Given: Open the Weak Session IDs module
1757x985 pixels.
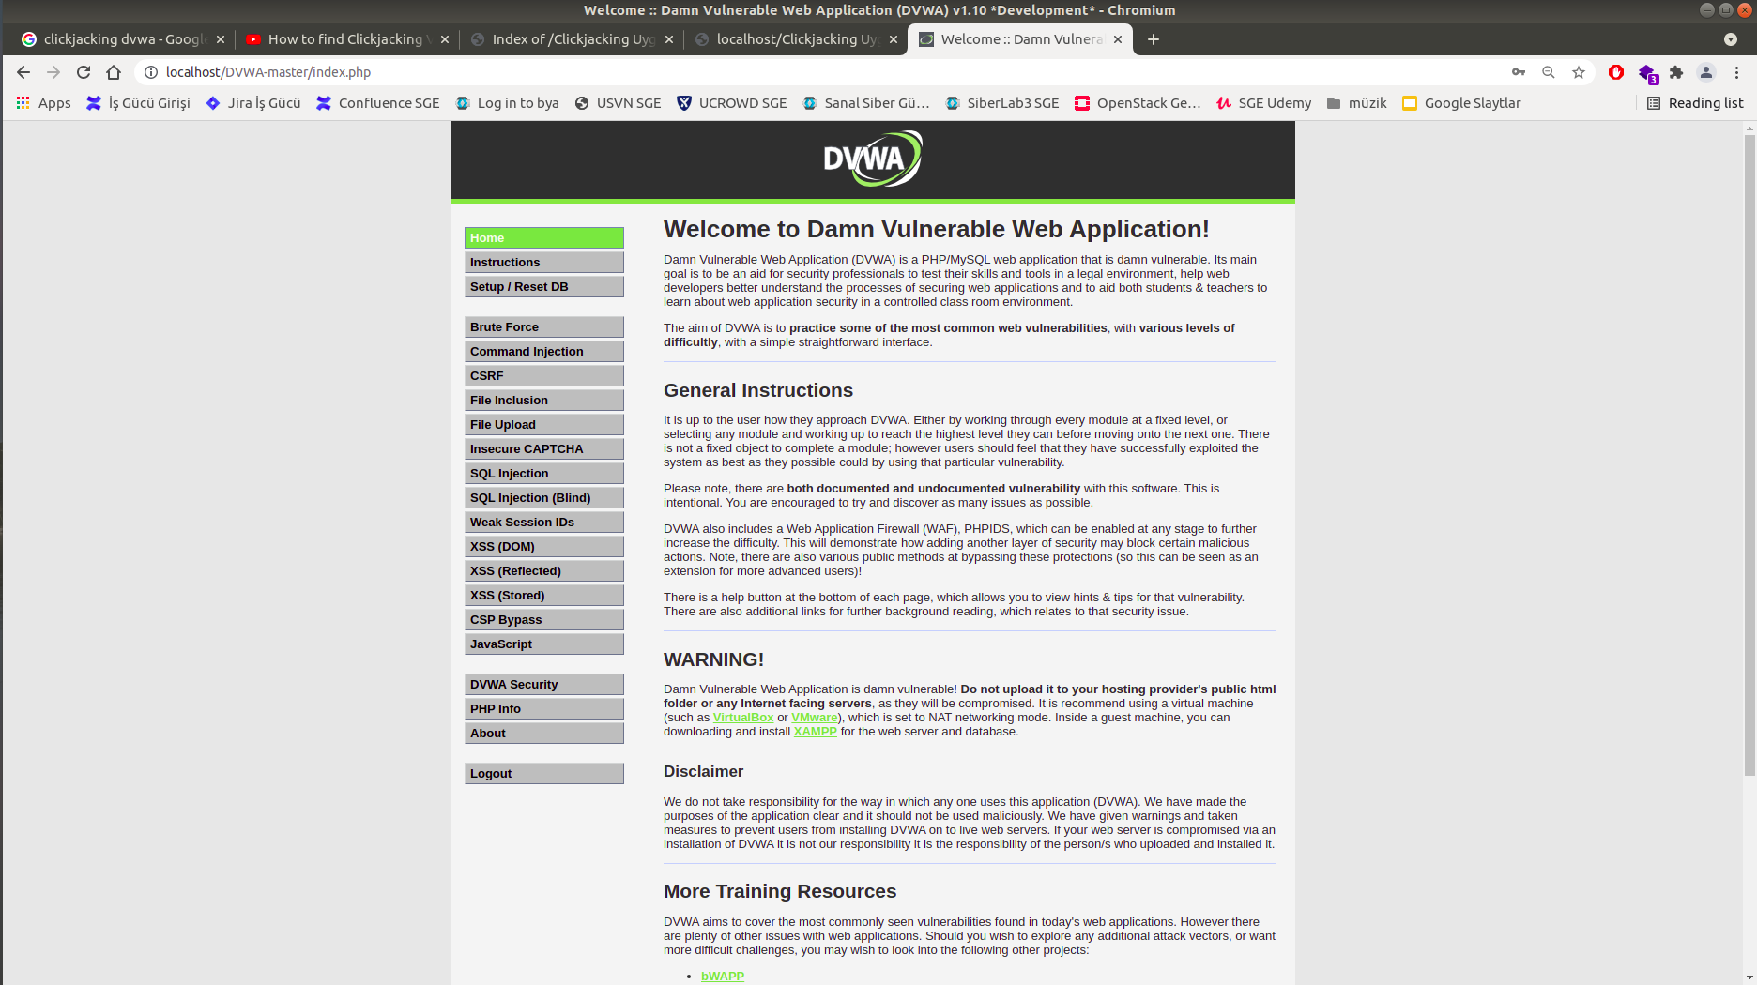Looking at the screenshot, I should point(544,523).
